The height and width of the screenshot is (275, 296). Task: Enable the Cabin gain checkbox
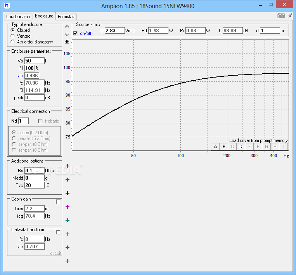tap(58, 202)
